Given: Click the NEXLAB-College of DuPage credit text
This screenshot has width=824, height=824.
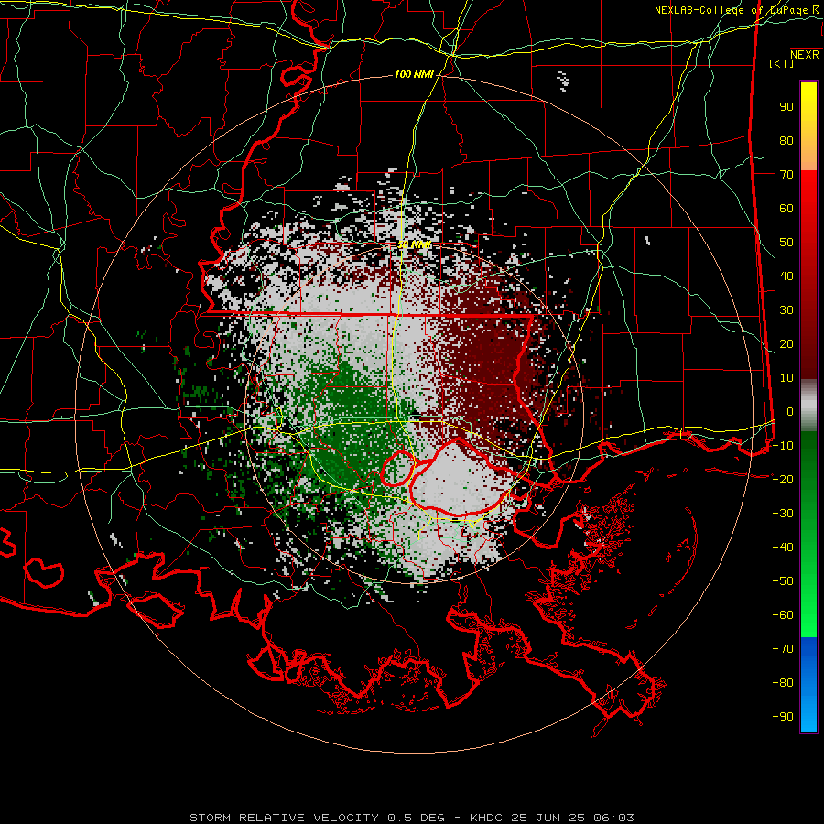Looking at the screenshot, I should [x=737, y=10].
